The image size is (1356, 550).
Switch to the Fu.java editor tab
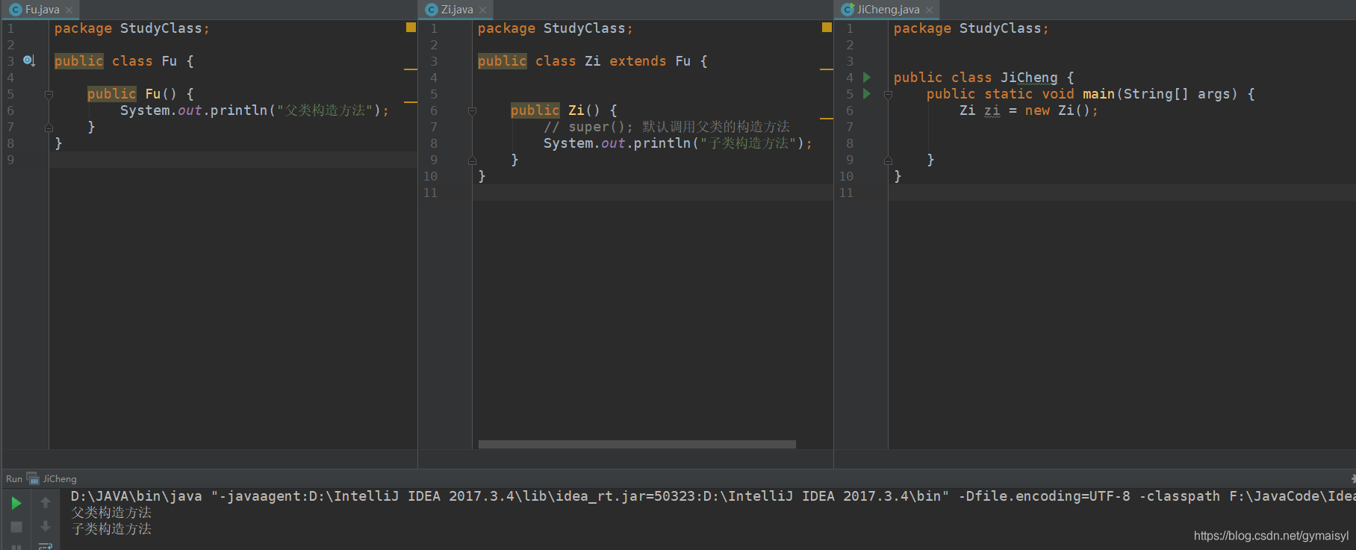[x=42, y=10]
